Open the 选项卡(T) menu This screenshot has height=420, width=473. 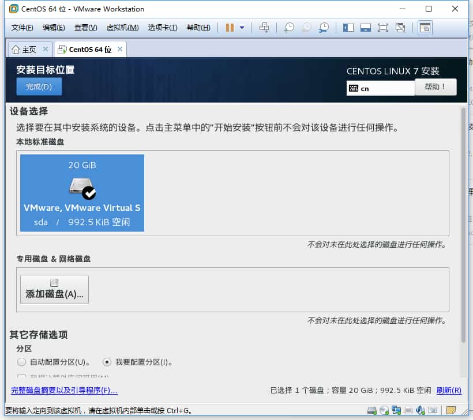coord(163,28)
